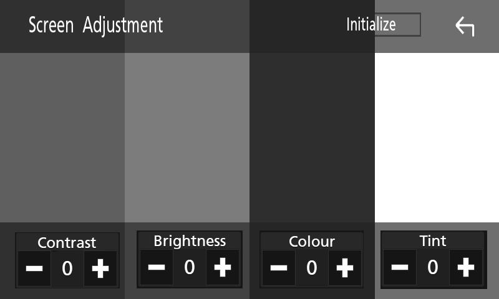Lower Brightness using the minus icon
The width and height of the screenshot is (499, 299).
pyautogui.click(x=157, y=267)
